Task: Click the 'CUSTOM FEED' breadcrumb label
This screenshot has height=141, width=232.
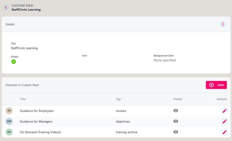Action: click(22, 5)
